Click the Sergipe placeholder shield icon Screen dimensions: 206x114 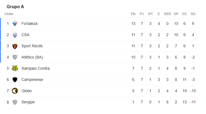(15, 102)
